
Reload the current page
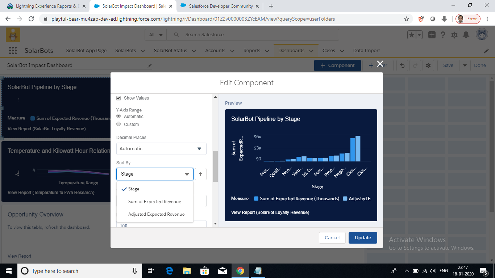(31, 19)
